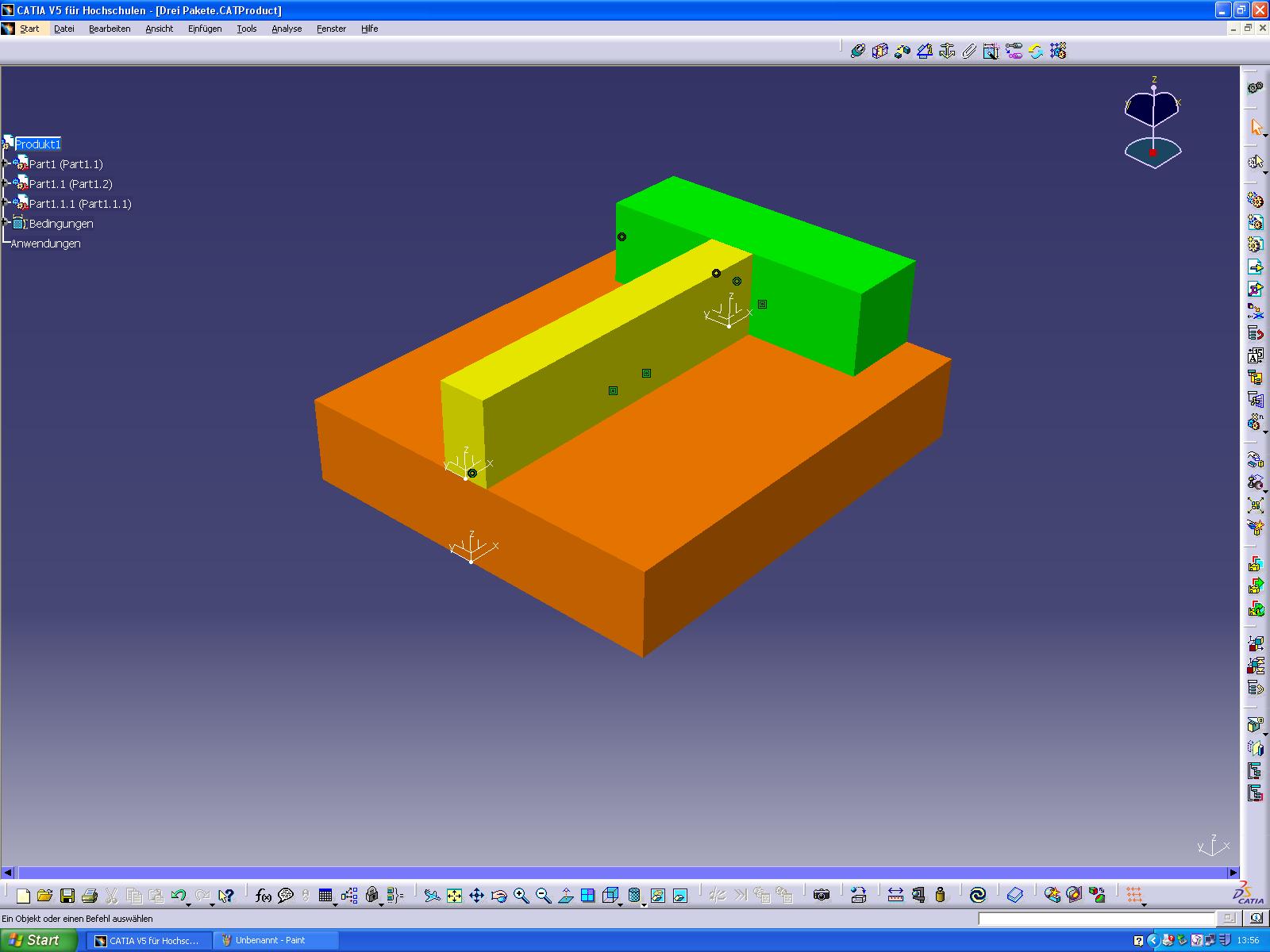Click the Windows Start button
The height and width of the screenshot is (952, 1270).
[39, 940]
